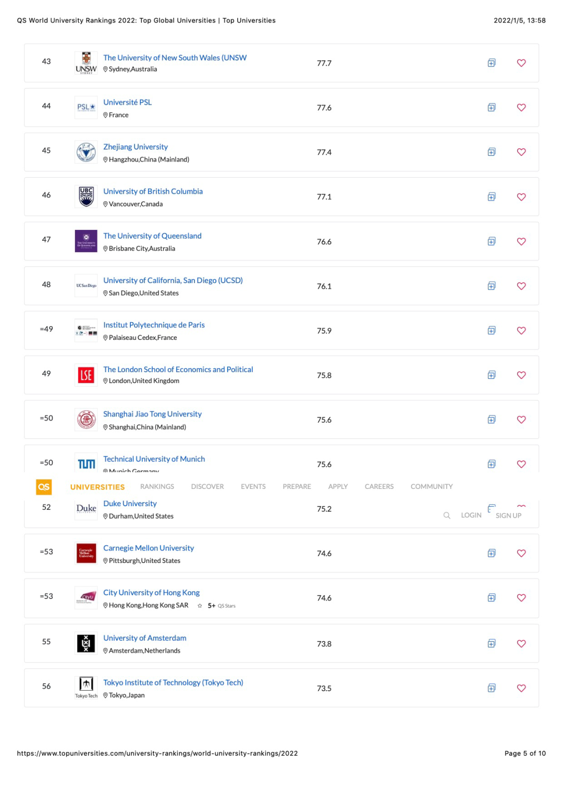Shortlist Zhejiang University via heart icon

click(x=521, y=152)
